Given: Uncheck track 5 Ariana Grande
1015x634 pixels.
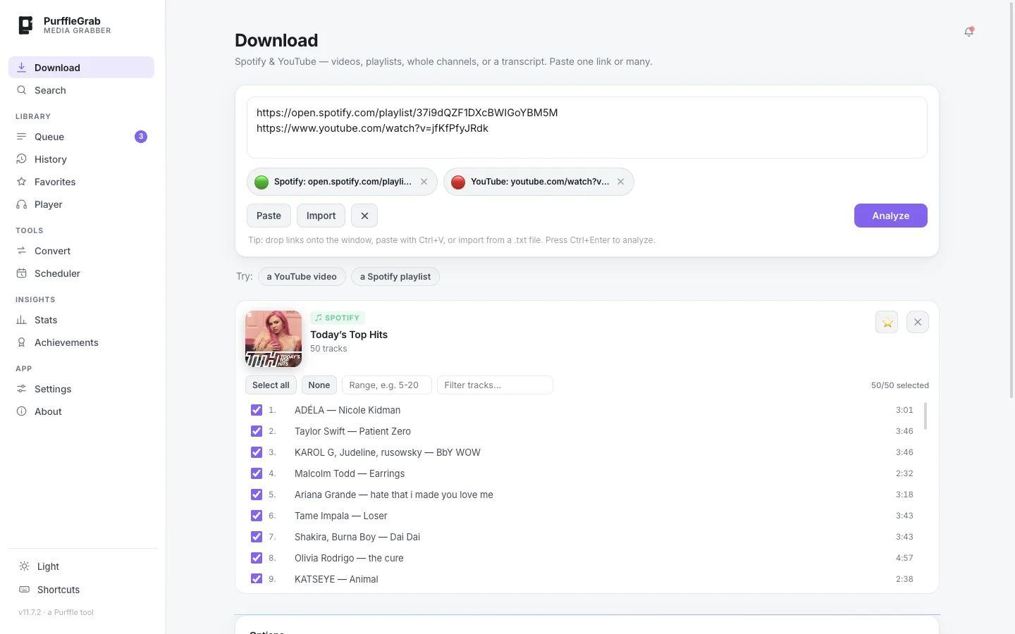Looking at the screenshot, I should click(x=257, y=495).
